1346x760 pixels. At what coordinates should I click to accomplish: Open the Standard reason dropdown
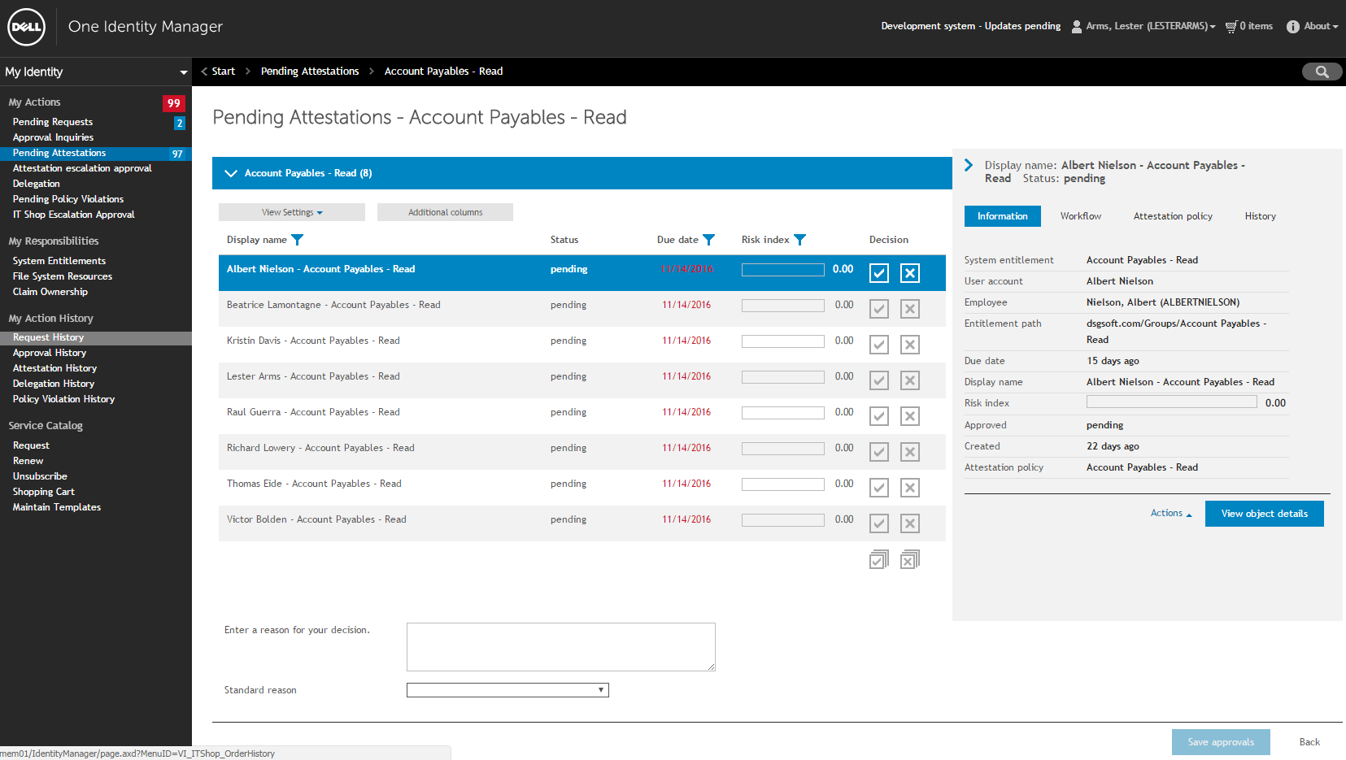[x=507, y=690]
